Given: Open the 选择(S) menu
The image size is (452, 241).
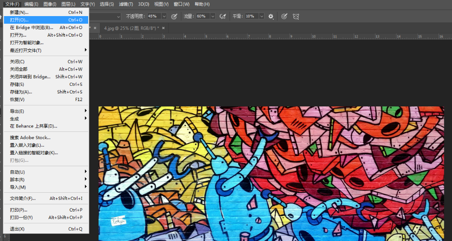Looking at the screenshot, I should point(107,4).
